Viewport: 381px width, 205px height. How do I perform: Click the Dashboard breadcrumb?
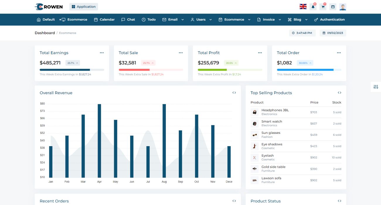click(x=45, y=33)
